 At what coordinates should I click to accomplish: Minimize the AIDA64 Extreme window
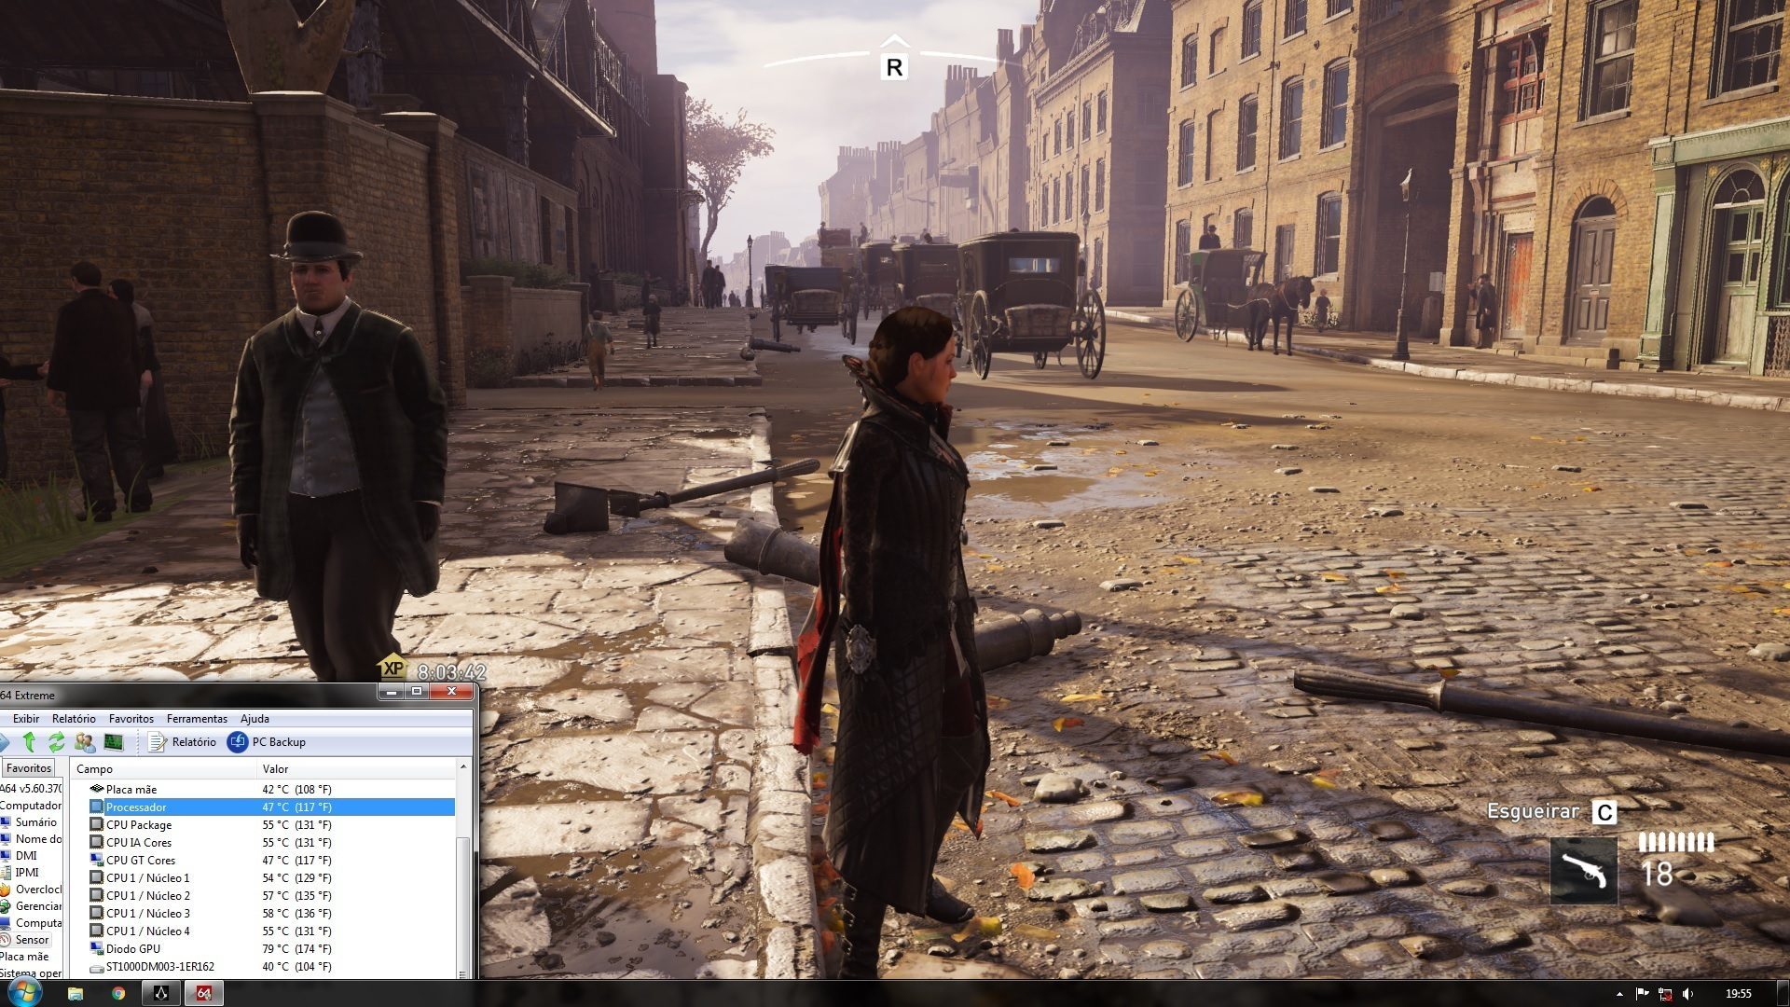click(x=391, y=692)
